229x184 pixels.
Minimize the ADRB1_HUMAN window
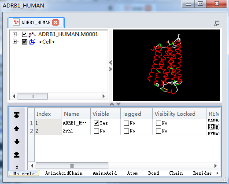[x=188, y=4]
